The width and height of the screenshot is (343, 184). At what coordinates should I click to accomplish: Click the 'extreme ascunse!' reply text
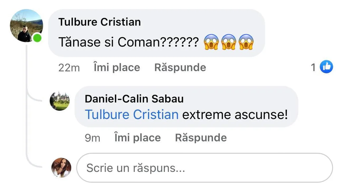click(x=235, y=115)
